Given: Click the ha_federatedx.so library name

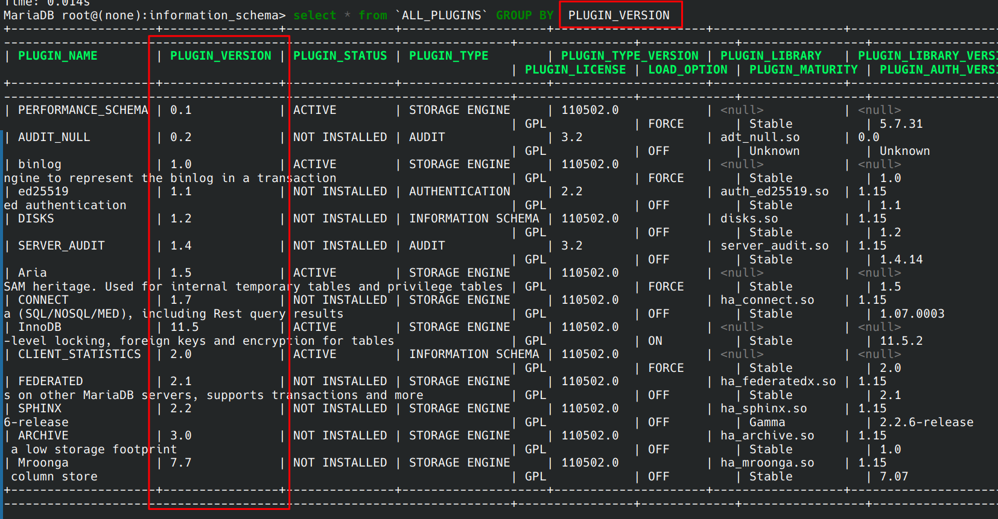Looking at the screenshot, I should [x=778, y=382].
